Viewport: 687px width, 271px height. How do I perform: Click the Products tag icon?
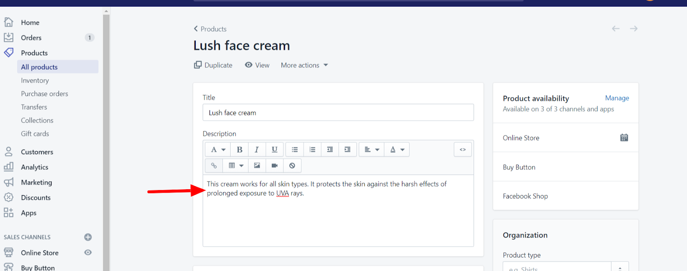click(x=9, y=53)
